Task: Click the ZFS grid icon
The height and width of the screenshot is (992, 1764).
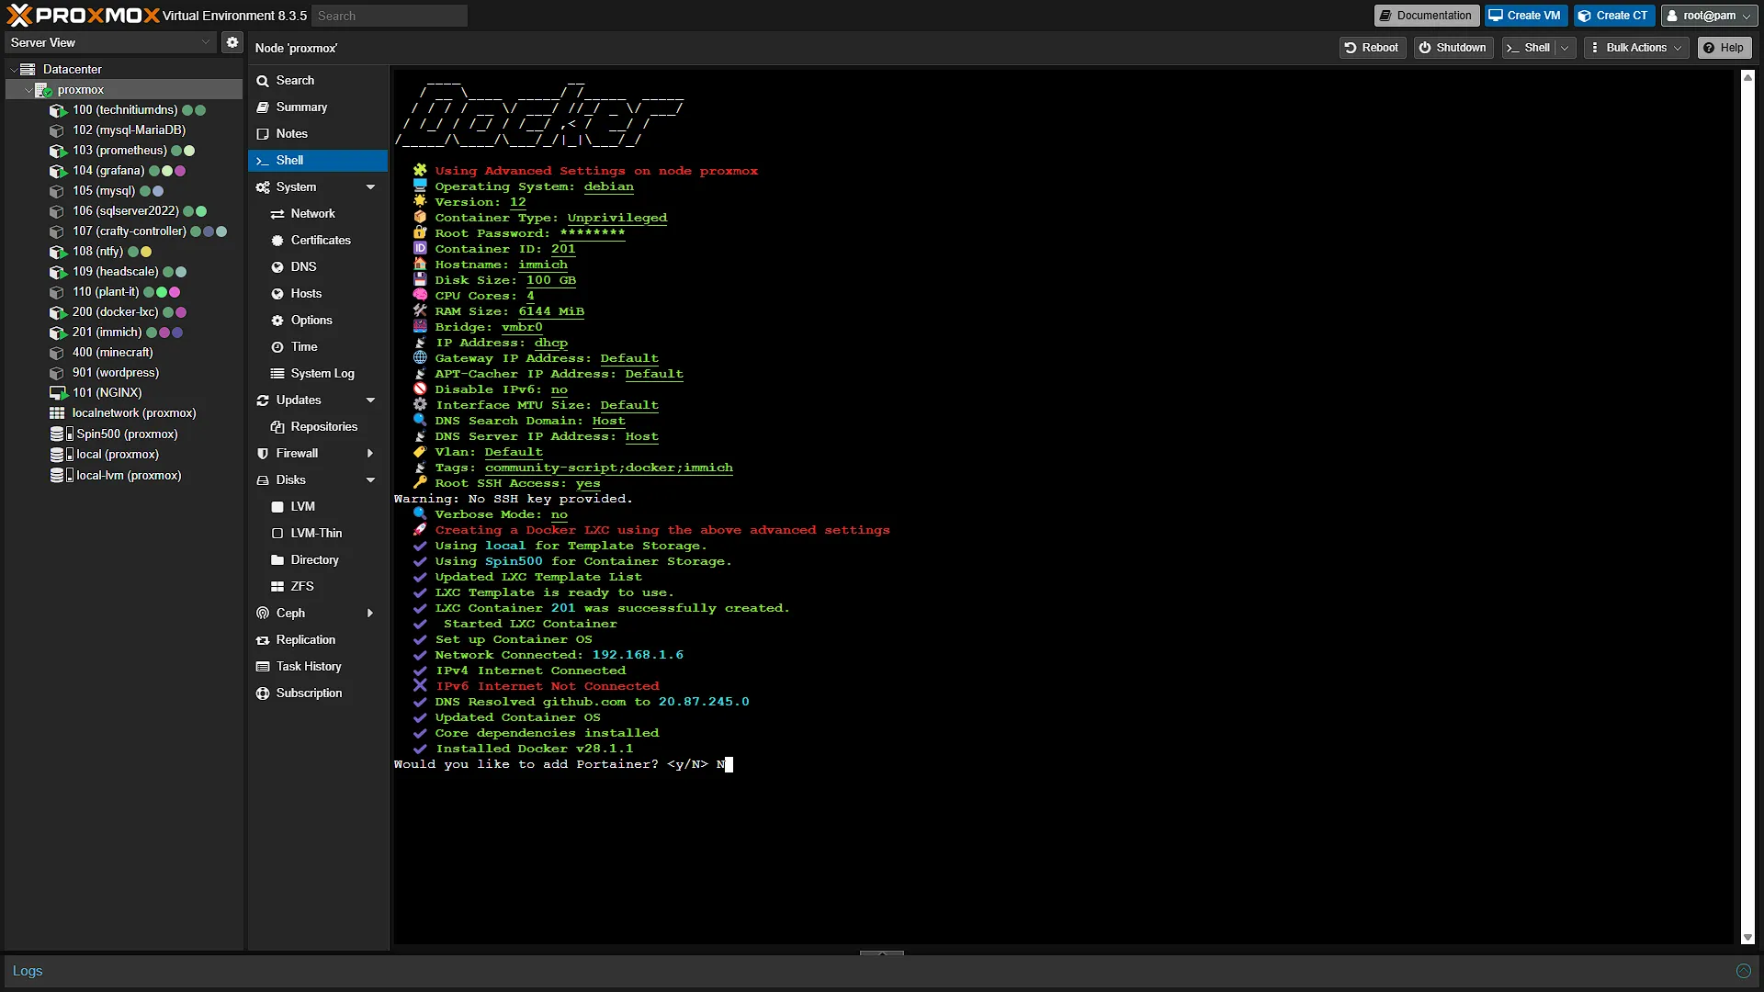Action: (277, 587)
